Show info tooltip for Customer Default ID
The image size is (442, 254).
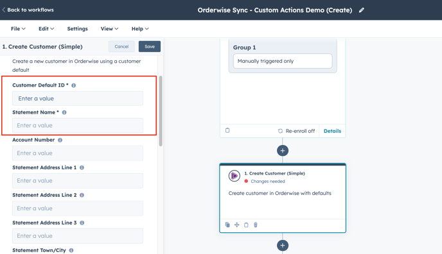[x=74, y=85]
